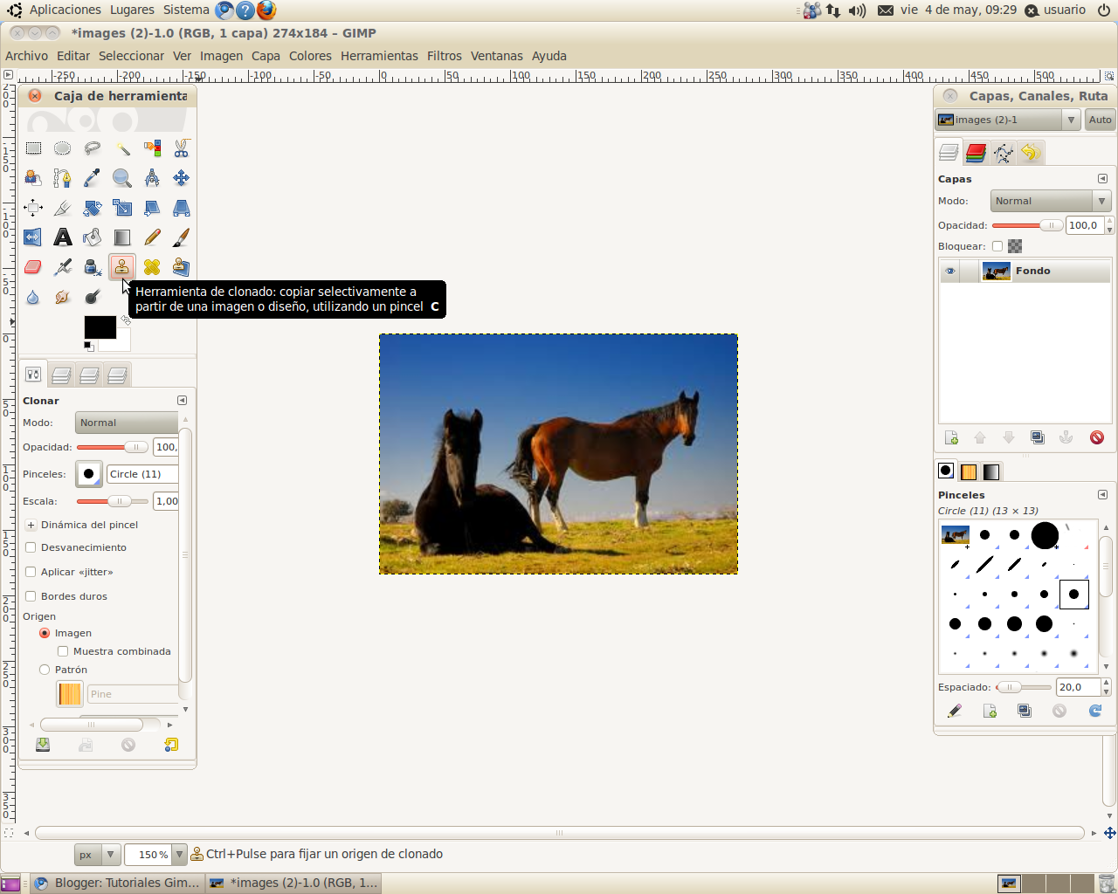Adjust the layer Opacidad slider in Capas
Screen dimensions: 1118x894
tap(1027, 225)
